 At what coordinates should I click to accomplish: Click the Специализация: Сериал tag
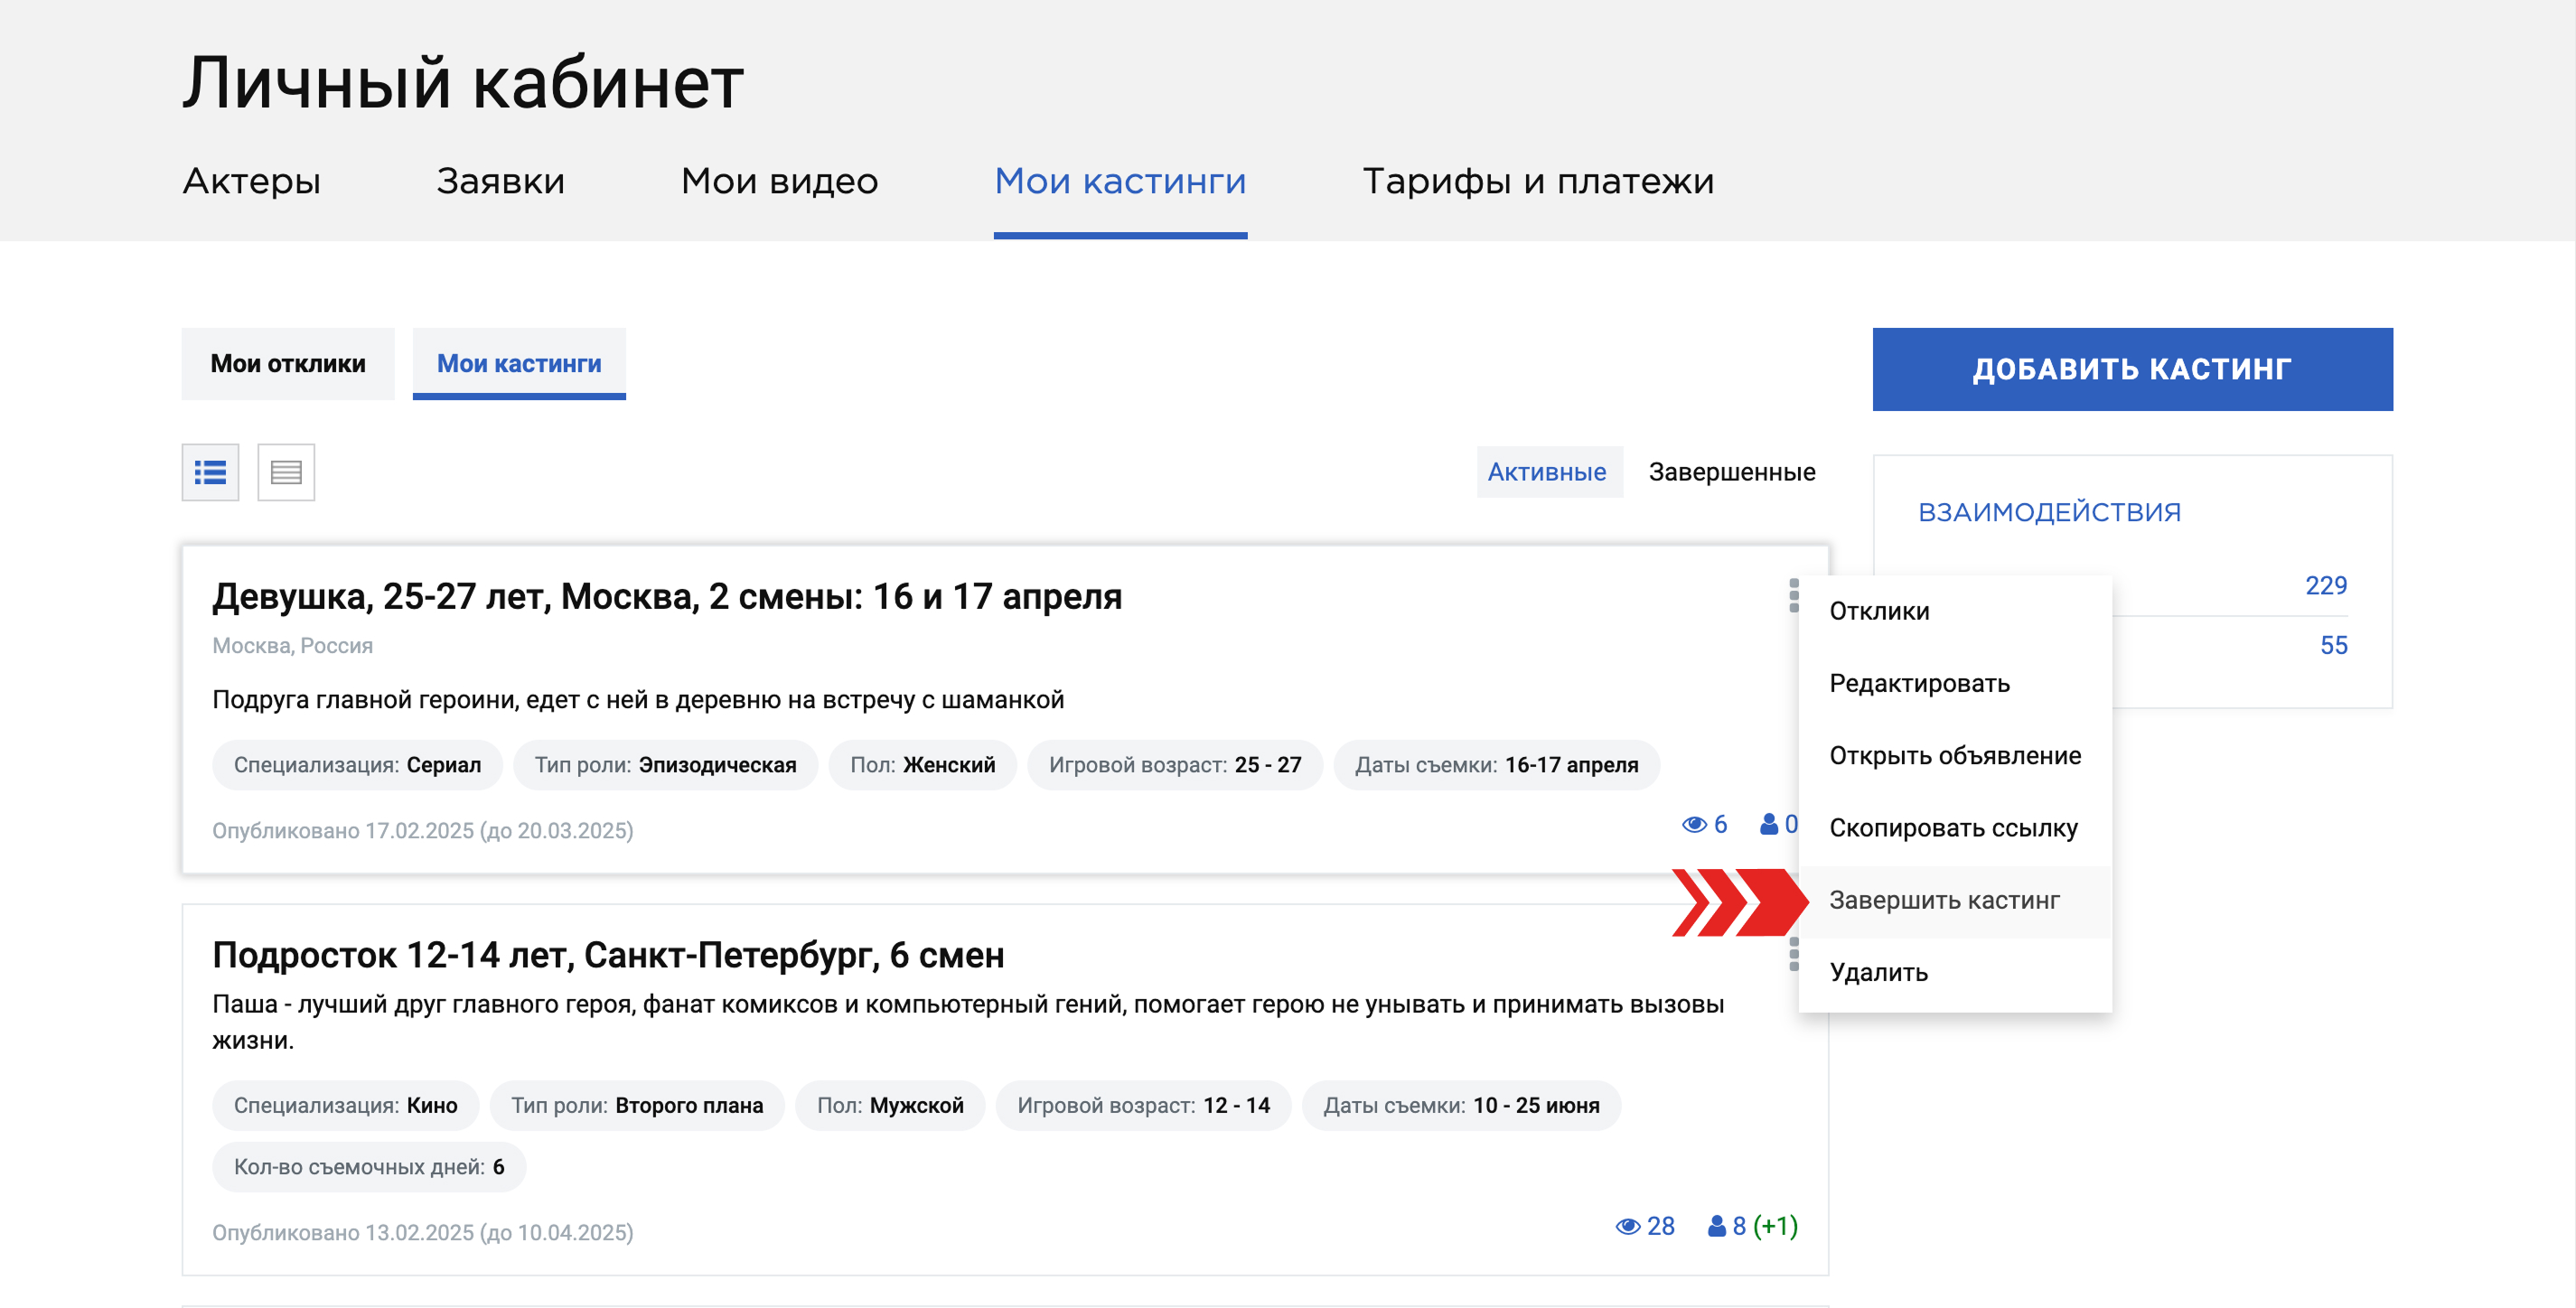[x=357, y=765]
